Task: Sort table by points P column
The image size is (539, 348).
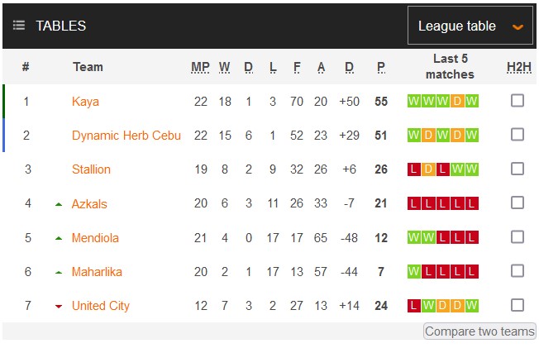Action: click(381, 67)
